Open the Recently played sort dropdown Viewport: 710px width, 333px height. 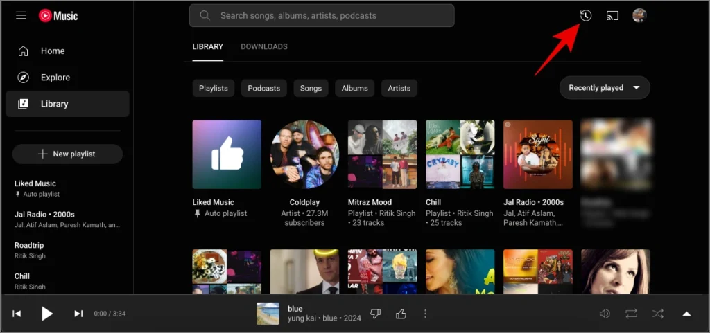[605, 88]
